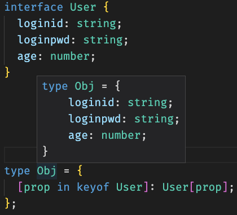Click the age property in the interface
This screenshot has height=215, width=237.
(x=27, y=56)
